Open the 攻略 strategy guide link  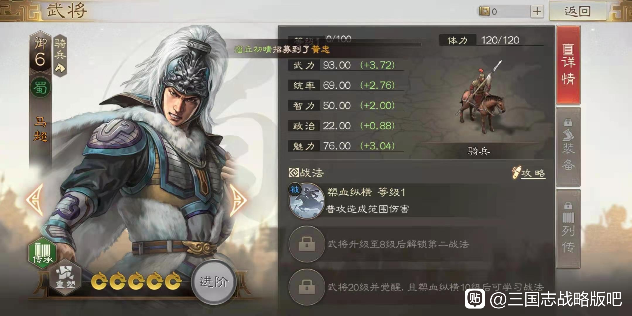pyautogui.click(x=529, y=173)
